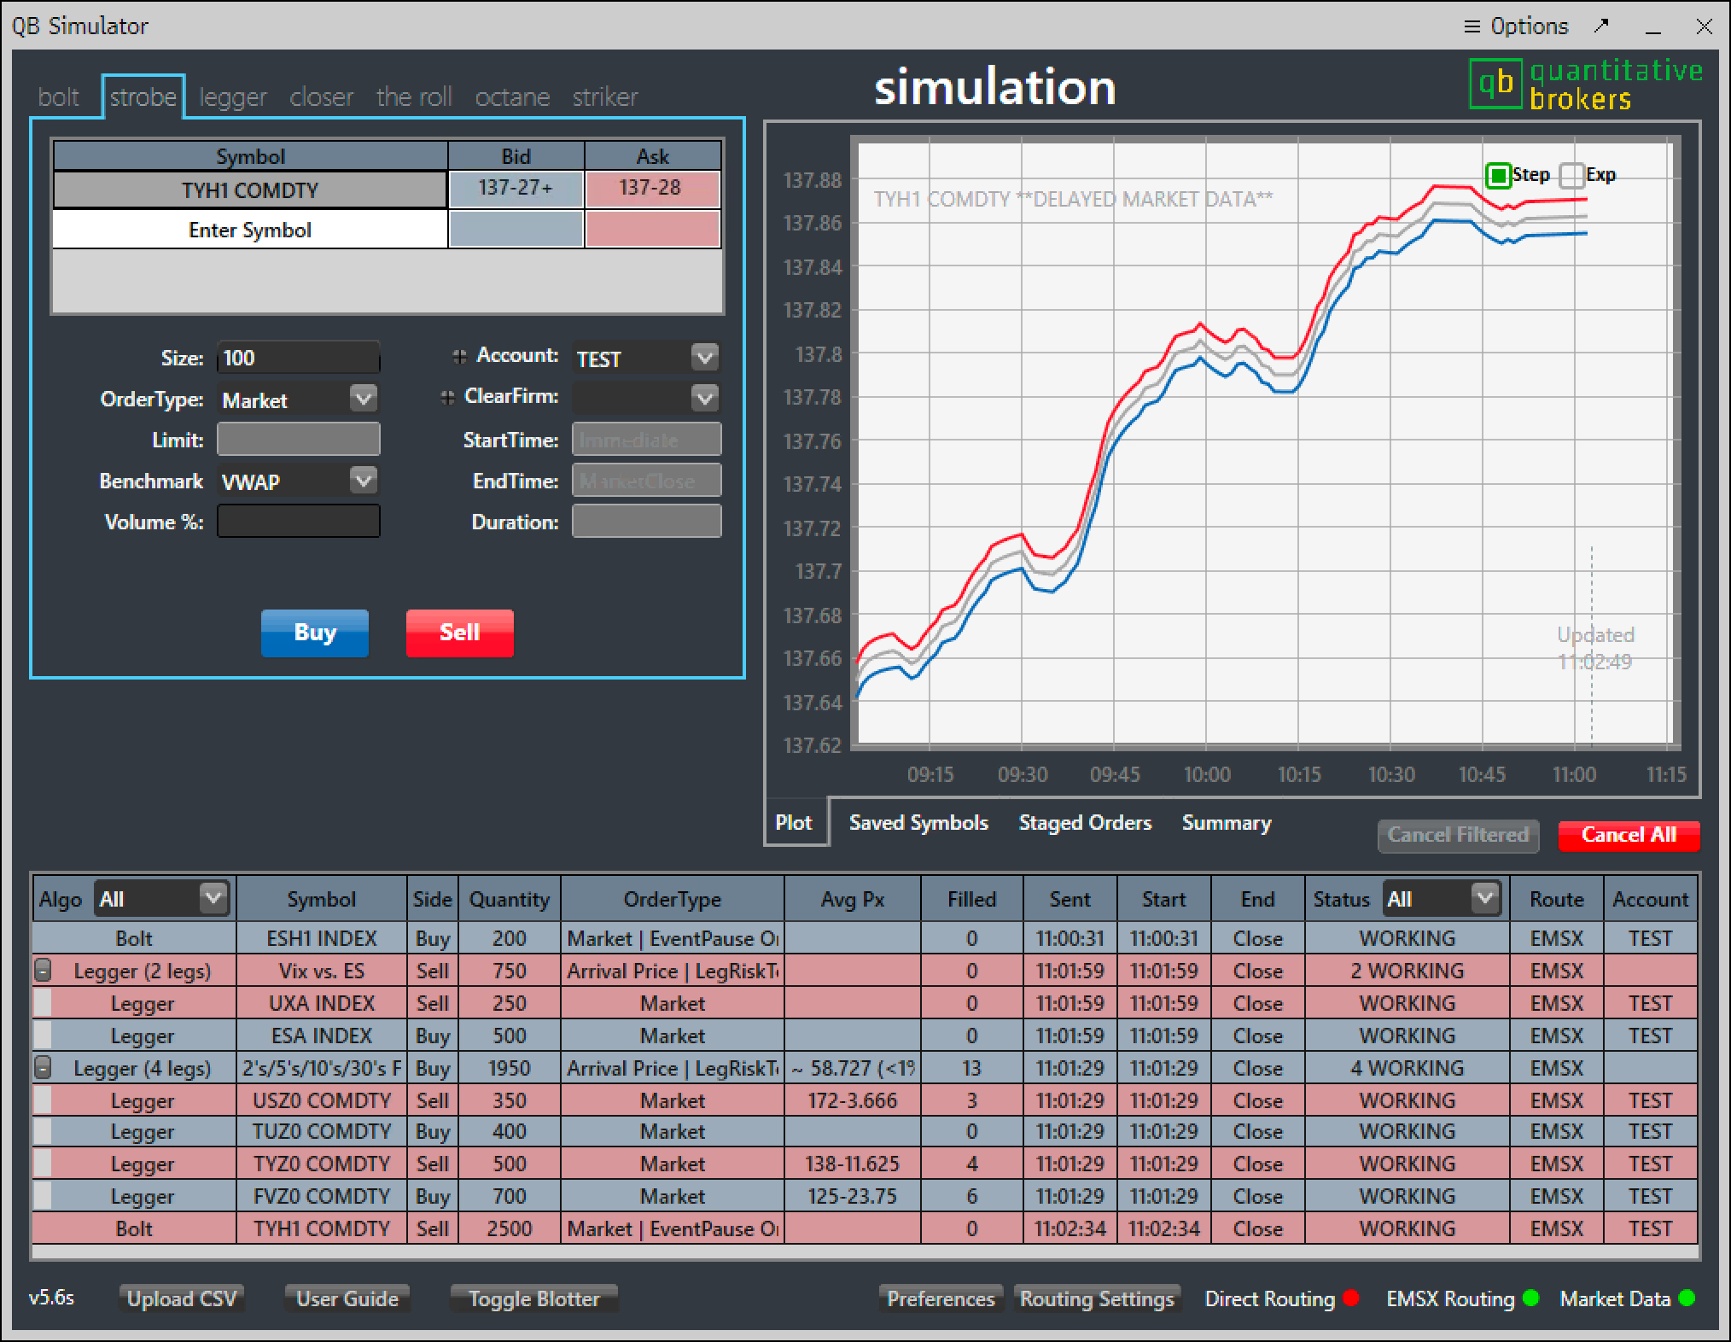Switch to the closer tab
This screenshot has height=1342, width=1731.
click(321, 97)
